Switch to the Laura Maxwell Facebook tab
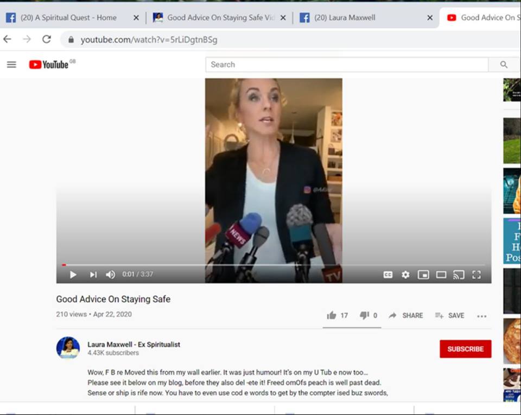Screen dimensions: 521x415 point(358,17)
